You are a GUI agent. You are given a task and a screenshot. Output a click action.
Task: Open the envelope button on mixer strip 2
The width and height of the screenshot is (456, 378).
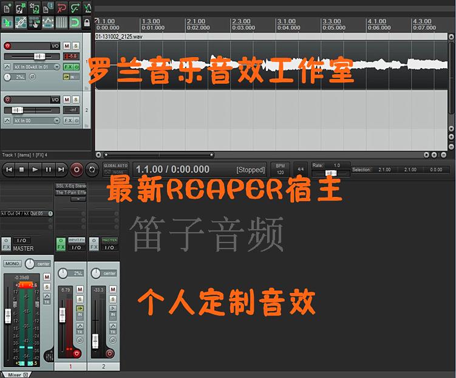tap(113, 325)
